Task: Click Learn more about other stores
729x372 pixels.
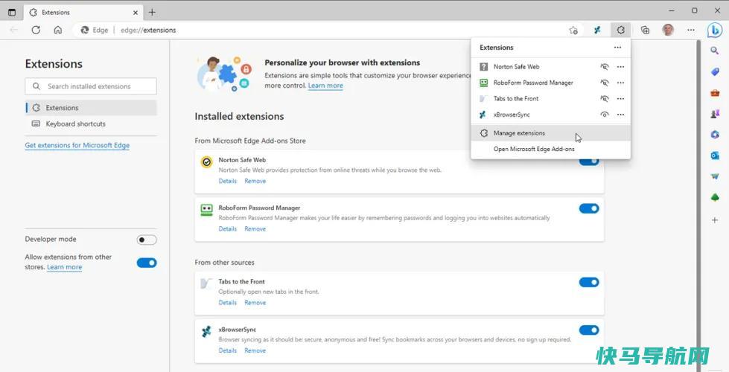Action: point(64,267)
